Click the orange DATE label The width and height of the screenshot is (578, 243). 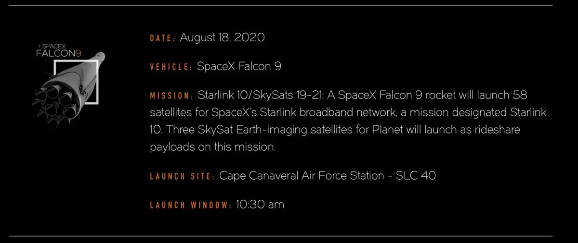(162, 38)
